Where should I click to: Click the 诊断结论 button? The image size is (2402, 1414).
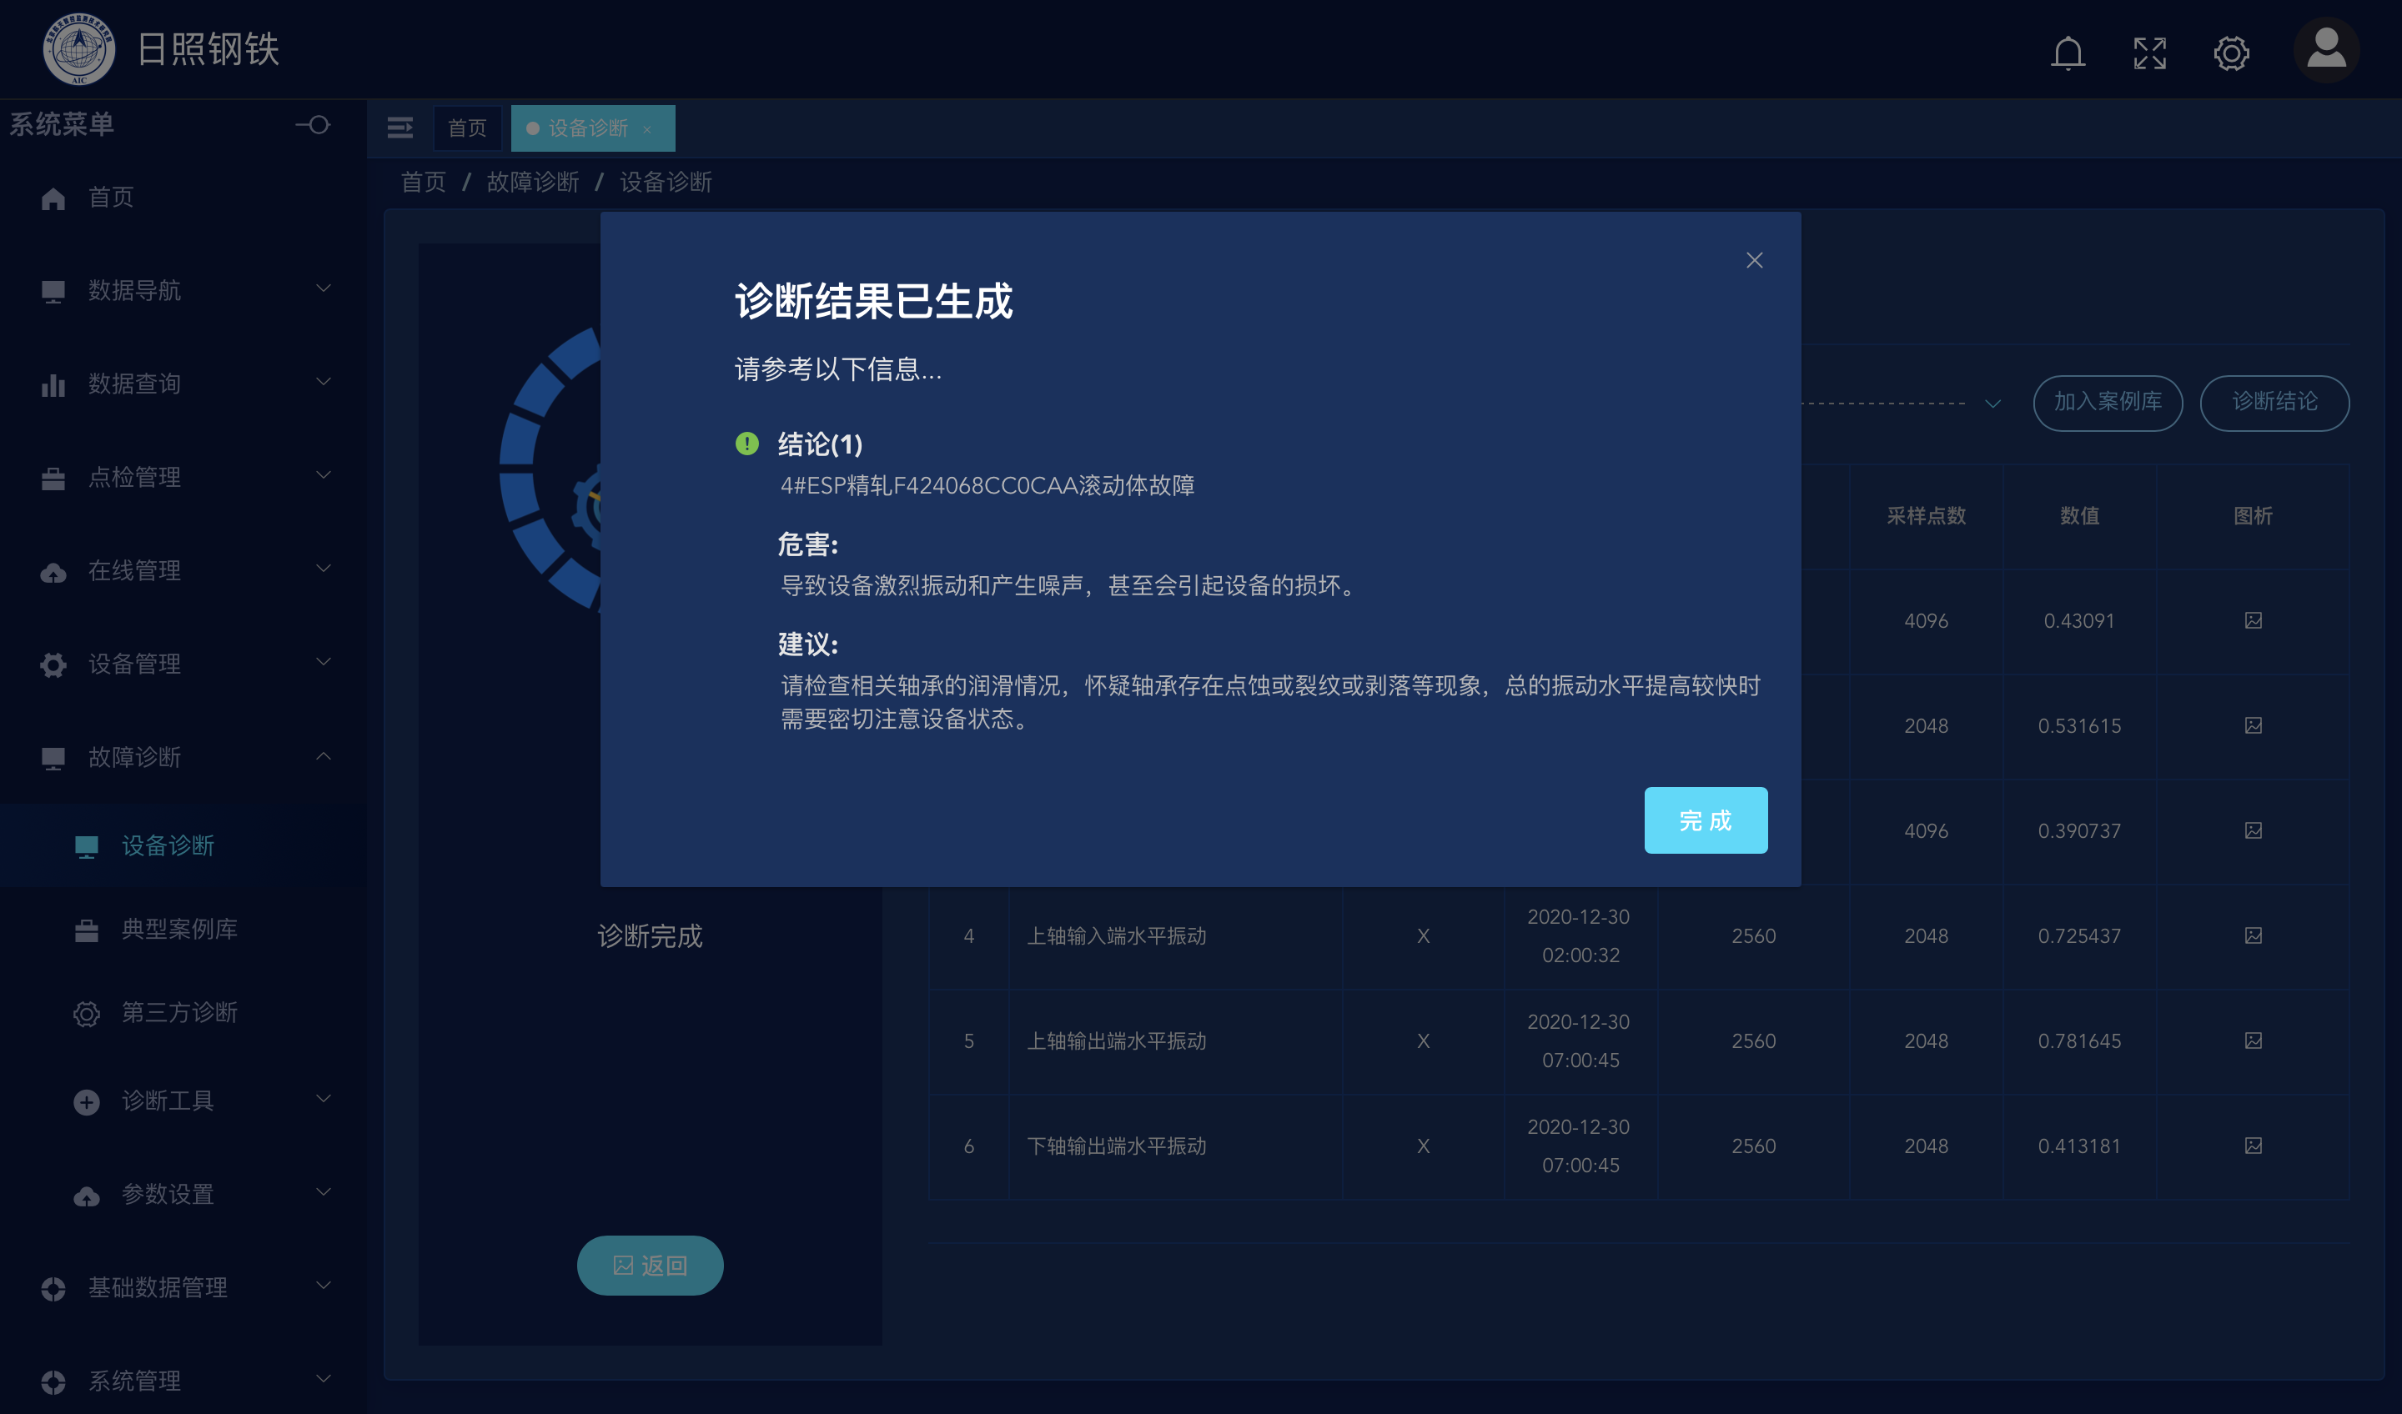tap(2274, 403)
